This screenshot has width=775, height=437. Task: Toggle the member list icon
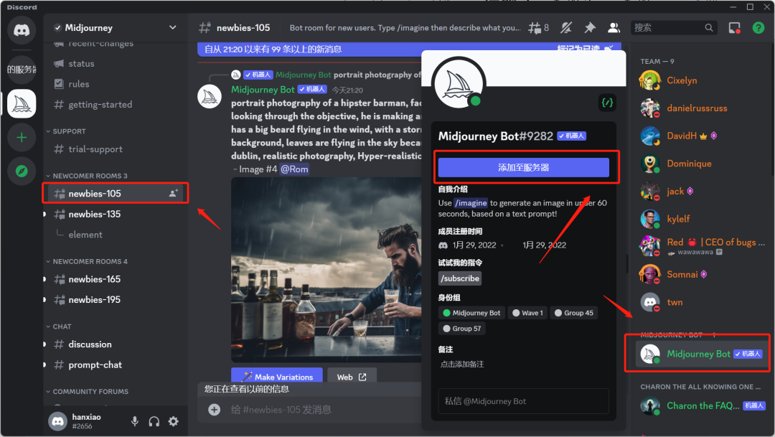pos(614,28)
